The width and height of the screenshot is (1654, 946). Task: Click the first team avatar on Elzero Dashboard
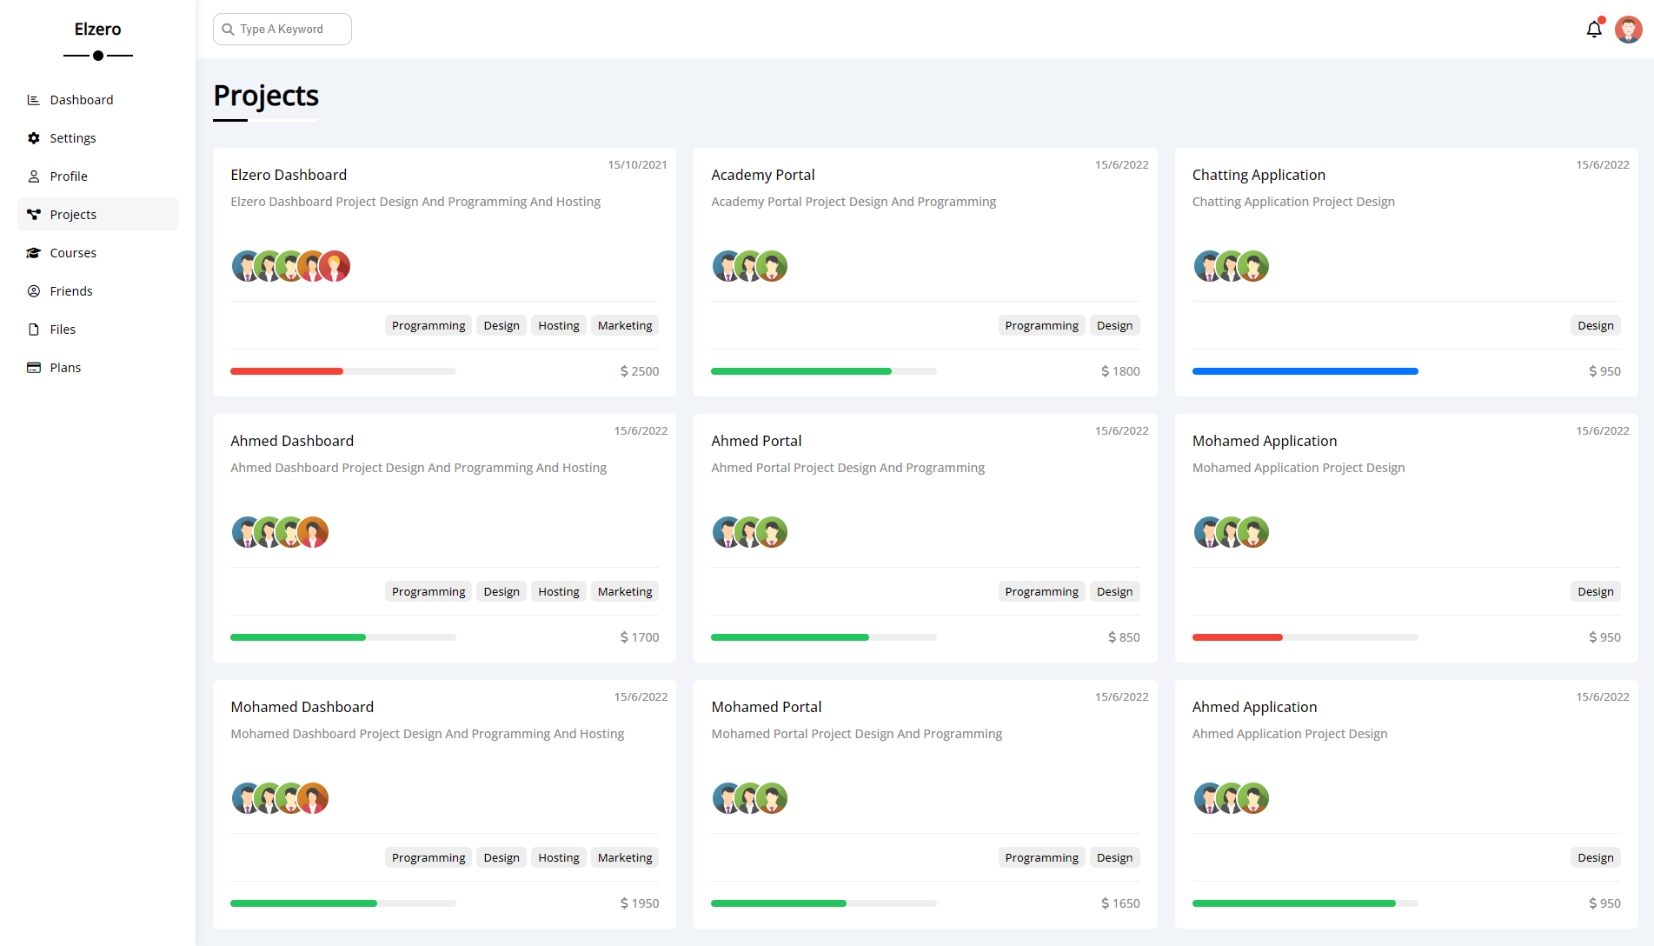click(246, 266)
